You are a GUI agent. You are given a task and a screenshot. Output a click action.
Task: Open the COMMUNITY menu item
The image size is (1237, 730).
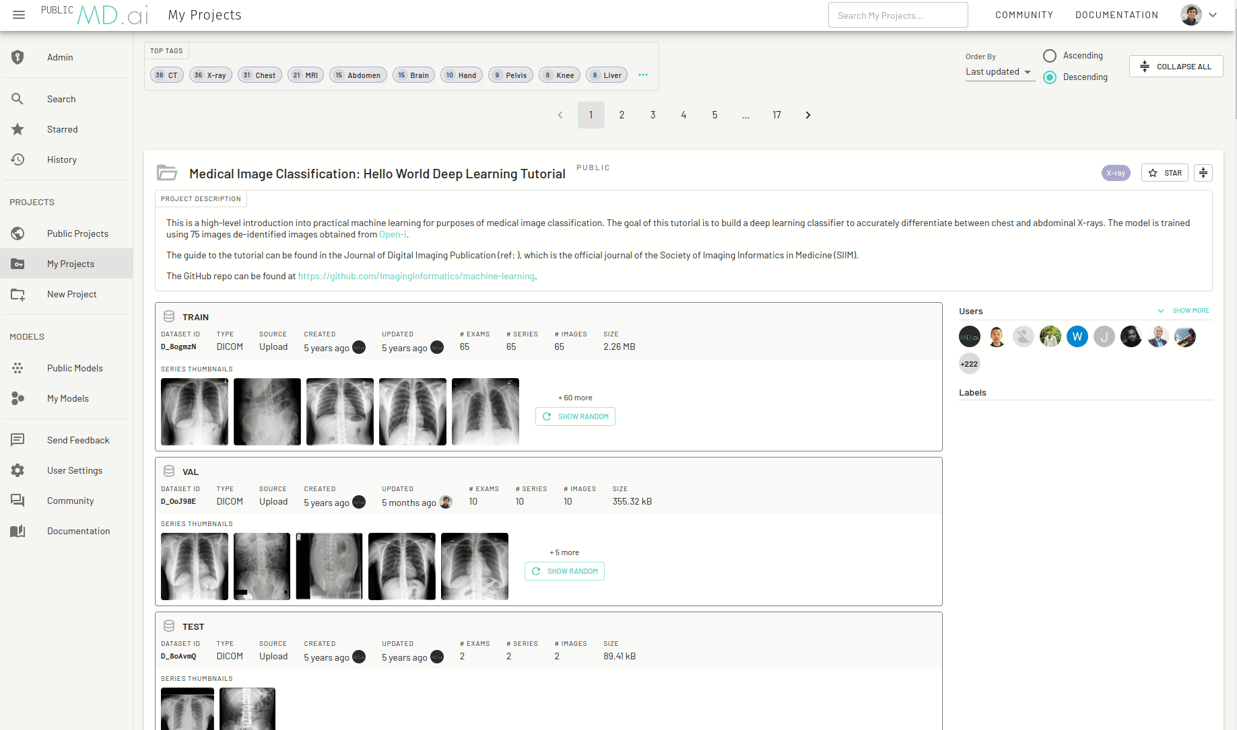tap(1024, 14)
